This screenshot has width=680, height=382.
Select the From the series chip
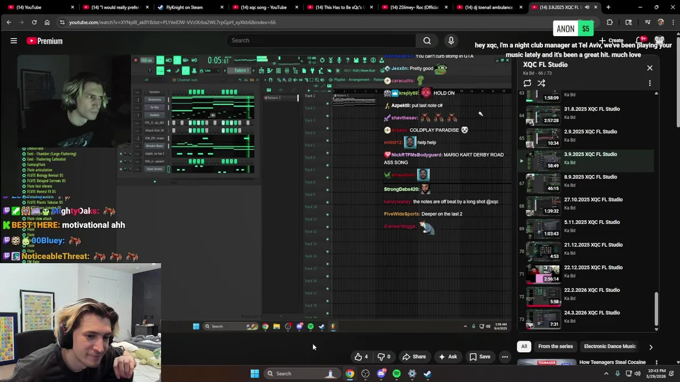(x=556, y=346)
